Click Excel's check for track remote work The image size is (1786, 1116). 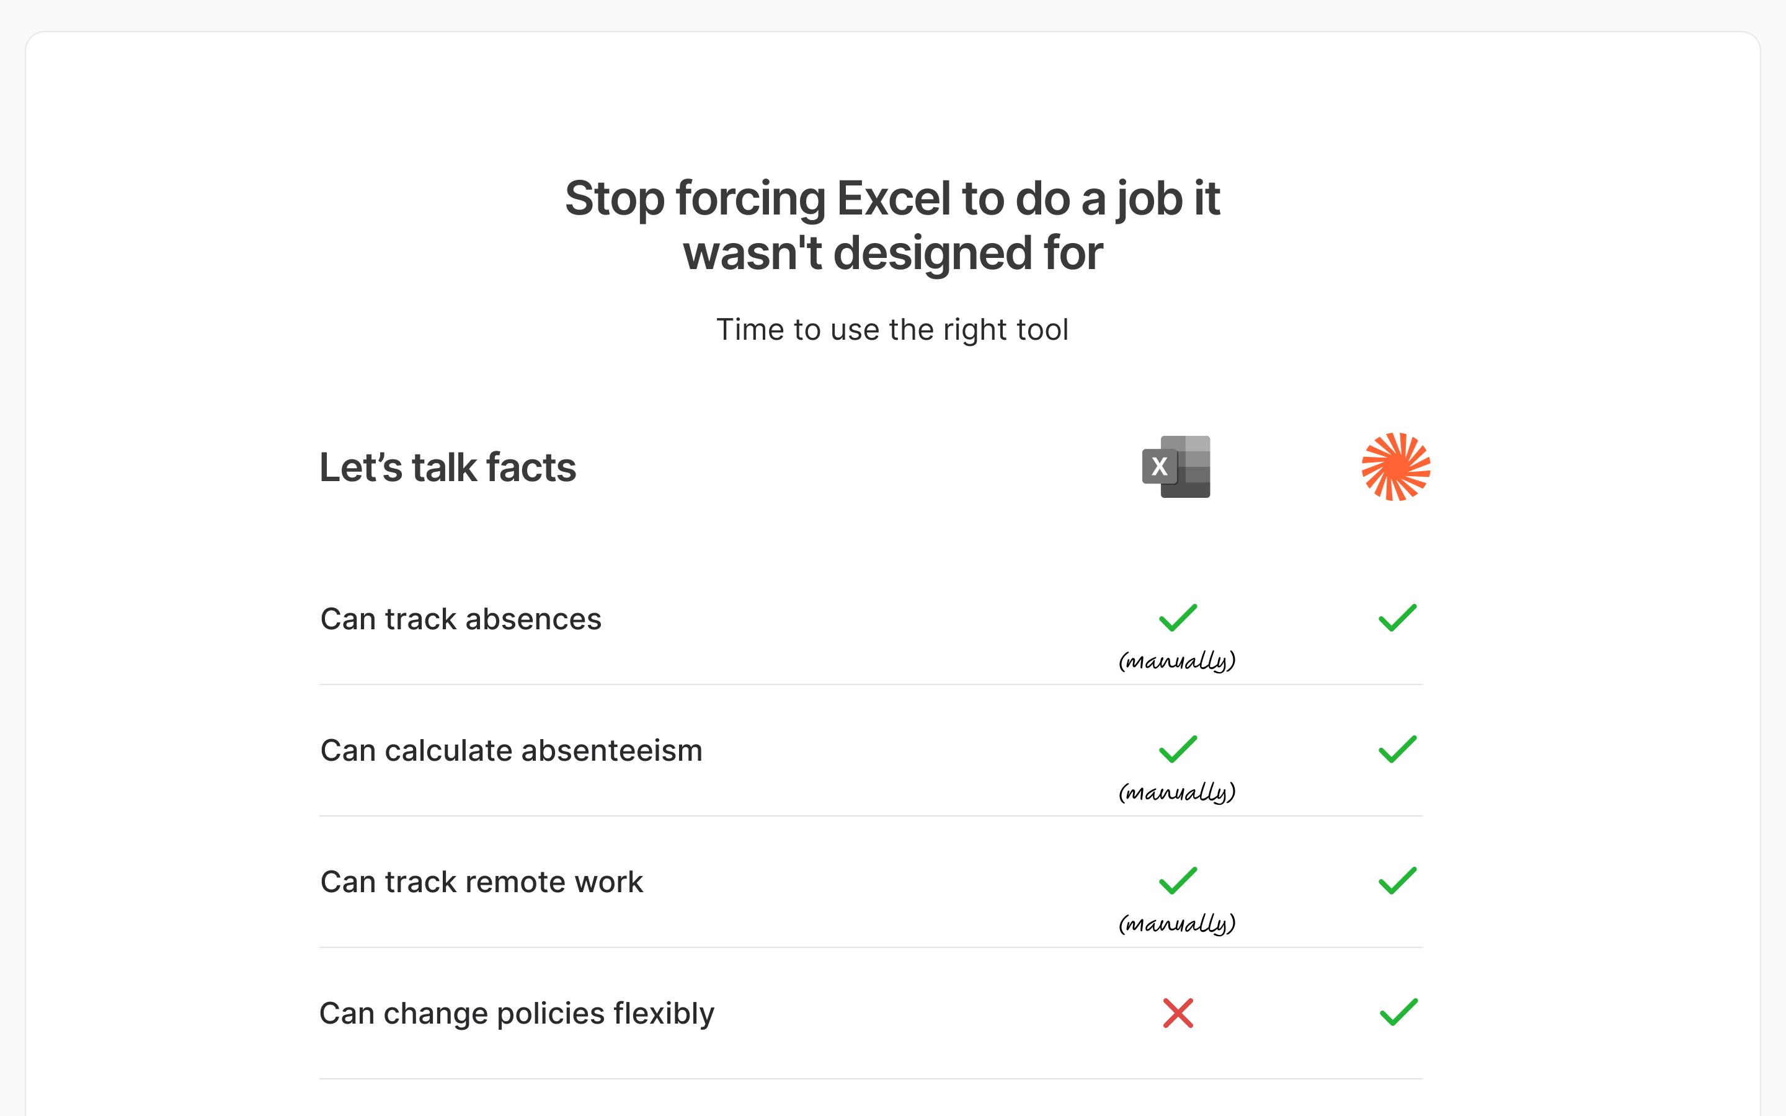1178,880
